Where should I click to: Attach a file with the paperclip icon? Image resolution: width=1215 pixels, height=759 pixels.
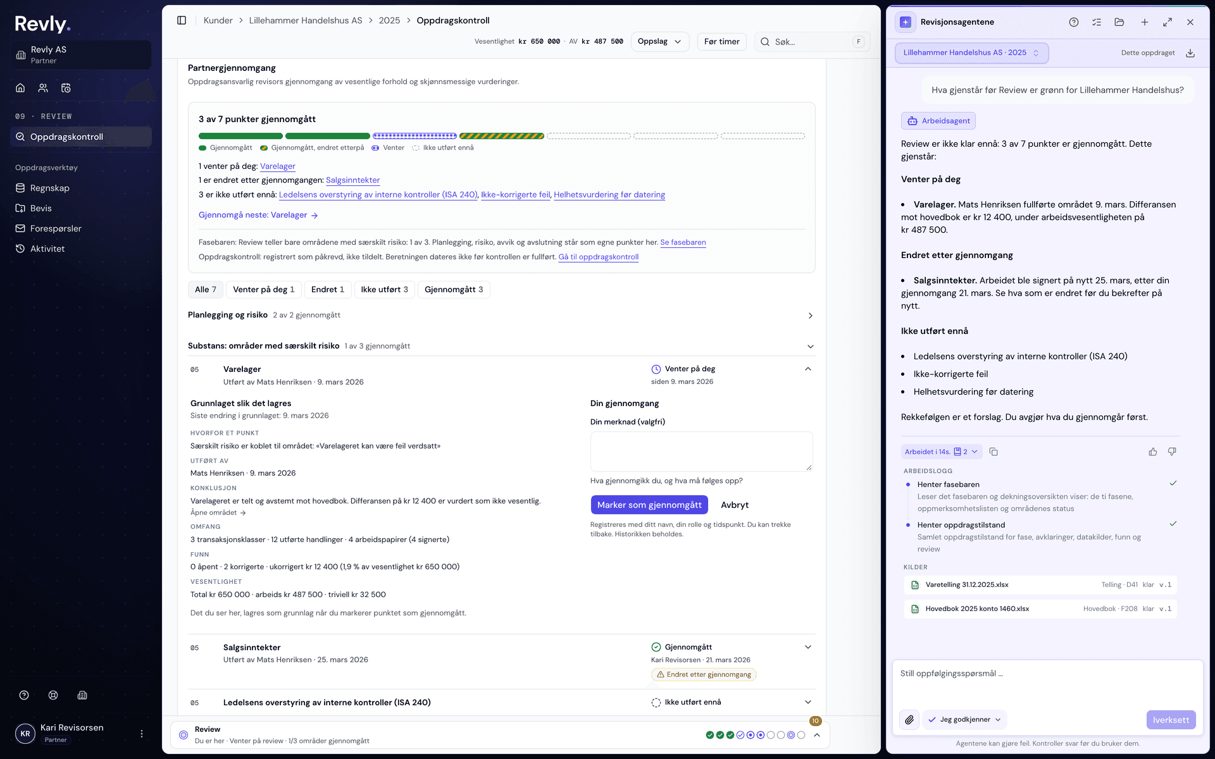click(909, 720)
